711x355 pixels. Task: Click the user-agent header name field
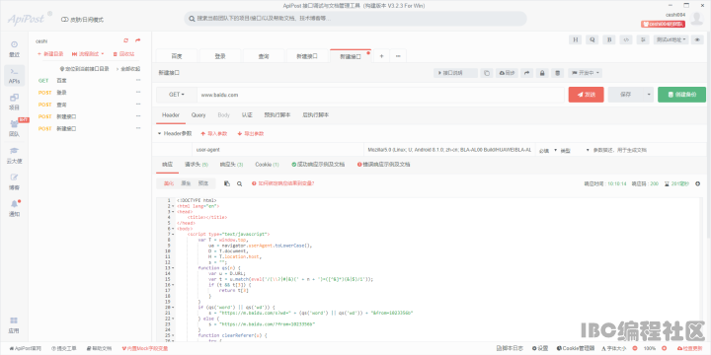pyautogui.click(x=277, y=150)
